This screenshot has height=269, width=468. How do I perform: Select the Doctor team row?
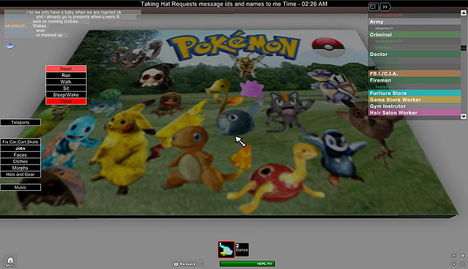pos(414,54)
